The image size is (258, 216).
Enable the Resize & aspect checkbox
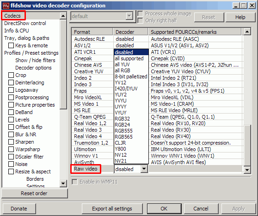click(11, 172)
